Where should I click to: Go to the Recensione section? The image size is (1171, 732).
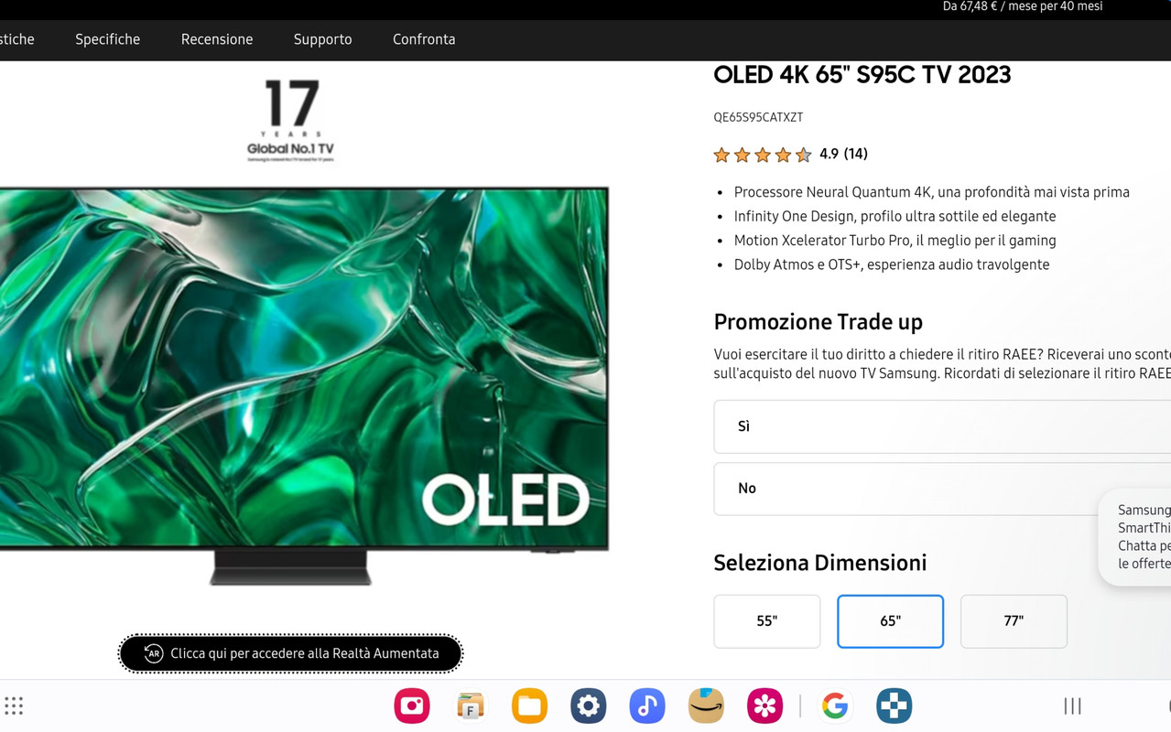(217, 39)
